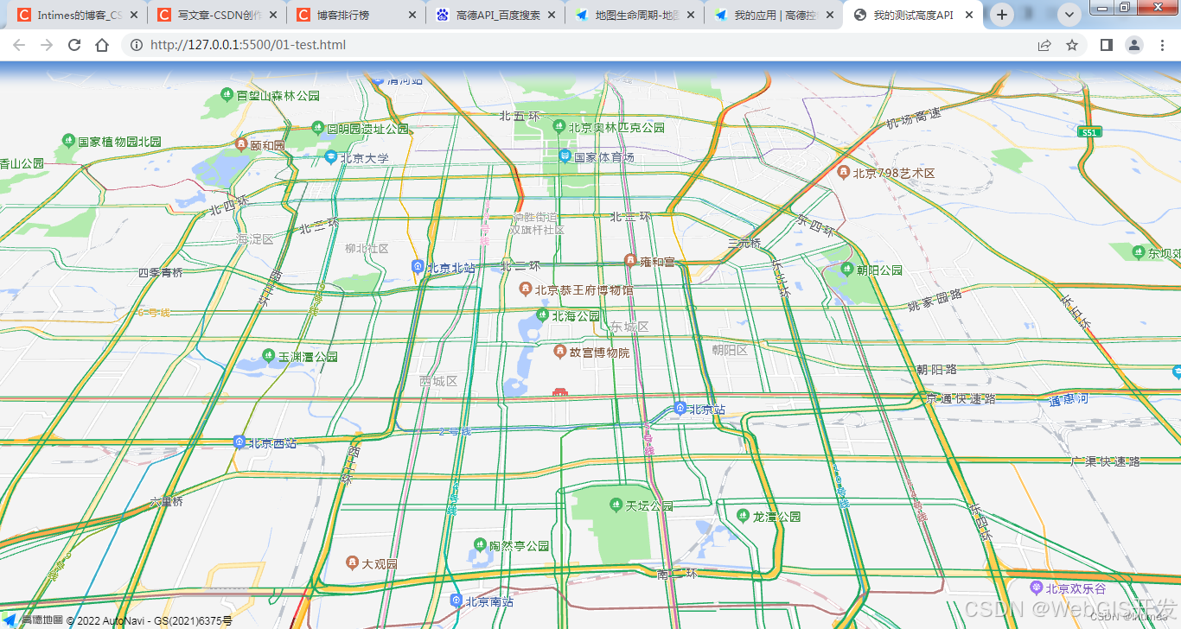Bookmark this page with the star icon
The image size is (1181, 629).
pyautogui.click(x=1072, y=45)
